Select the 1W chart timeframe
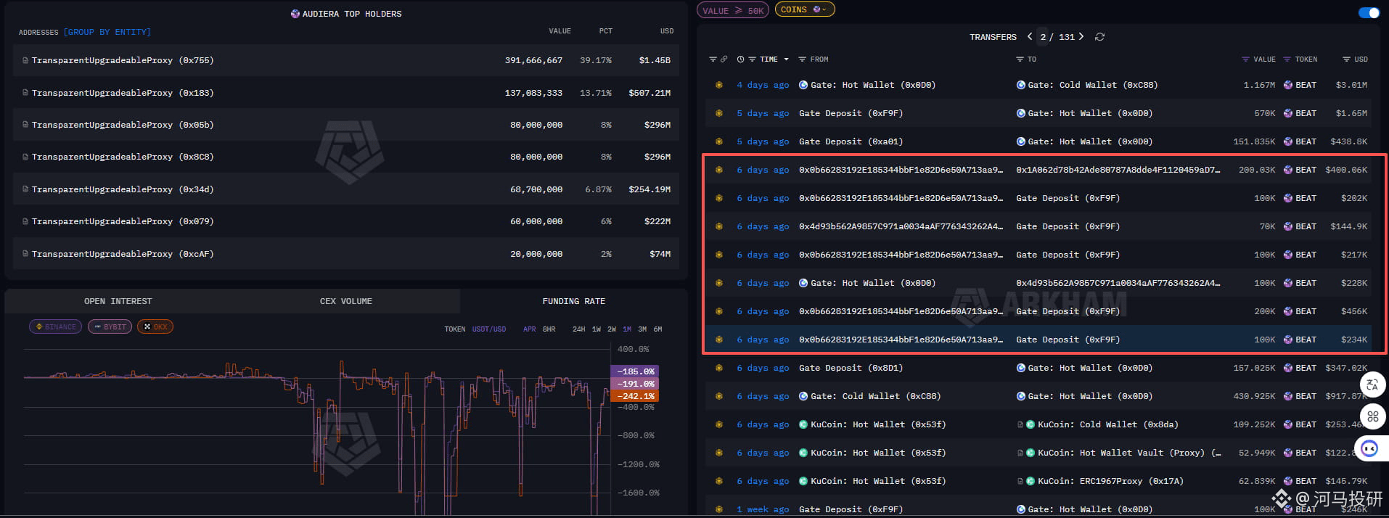Screen dimensions: 1389x518 597,329
